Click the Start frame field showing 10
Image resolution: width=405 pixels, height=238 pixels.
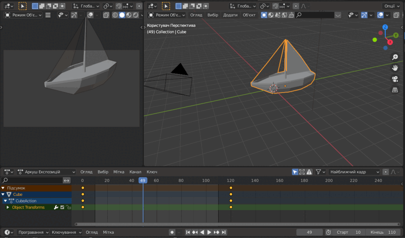pyautogui.click(x=349, y=232)
